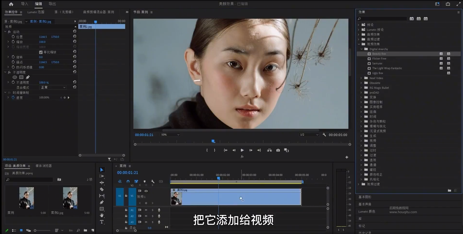
Task: Solo audio track A2
Action: (x=153, y=216)
